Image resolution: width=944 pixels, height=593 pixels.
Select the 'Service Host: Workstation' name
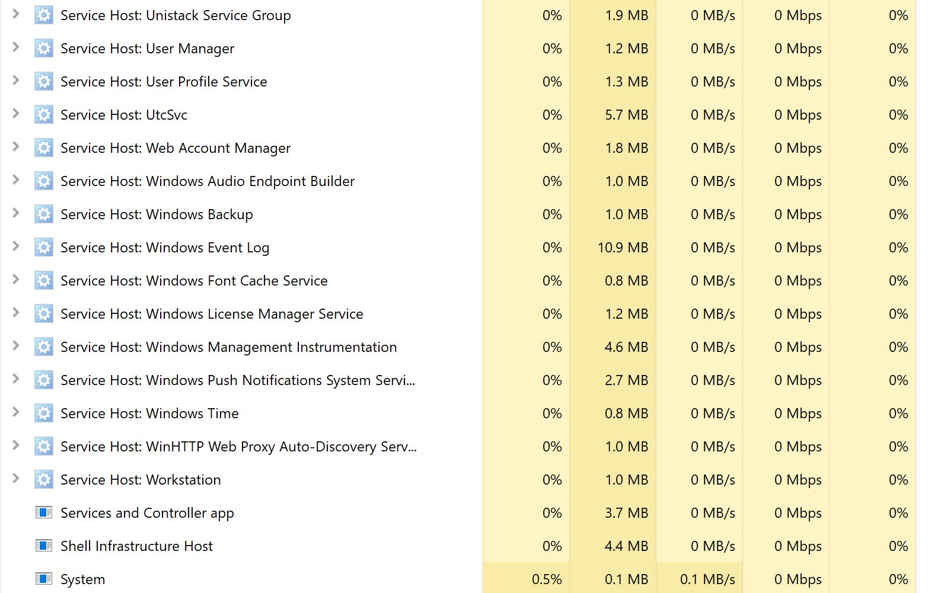141,480
